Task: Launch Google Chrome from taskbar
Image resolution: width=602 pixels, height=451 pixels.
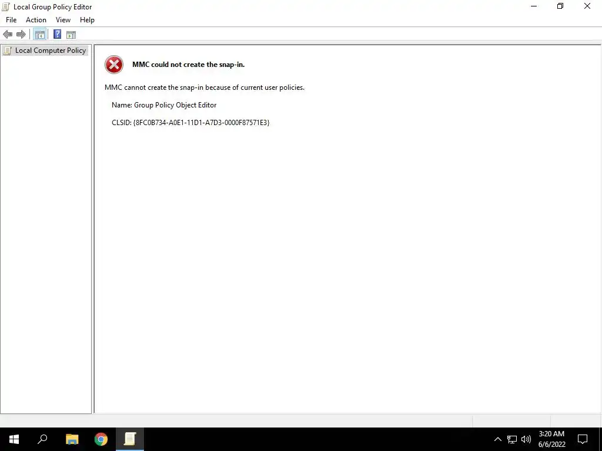Action: pyautogui.click(x=101, y=439)
